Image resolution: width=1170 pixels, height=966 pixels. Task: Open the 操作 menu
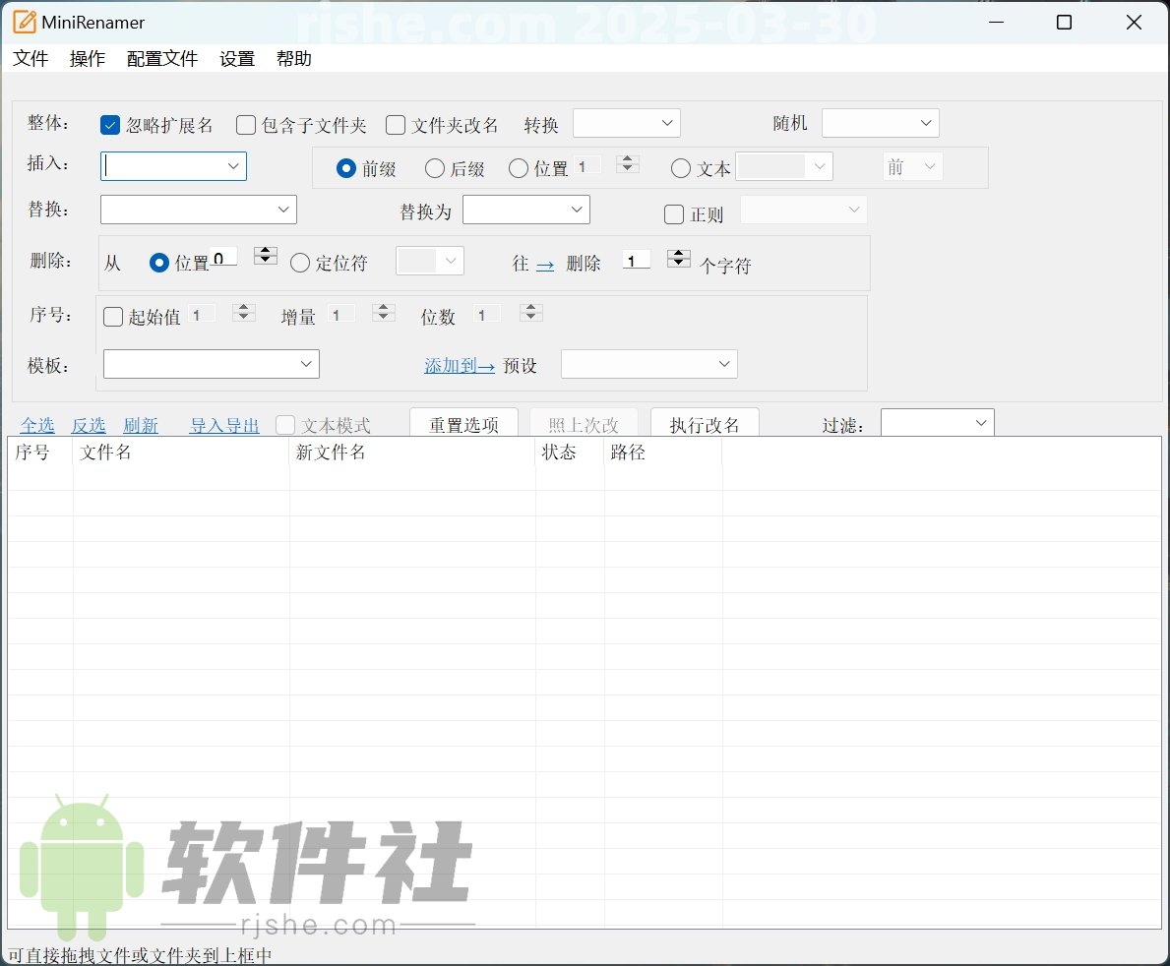tap(88, 58)
